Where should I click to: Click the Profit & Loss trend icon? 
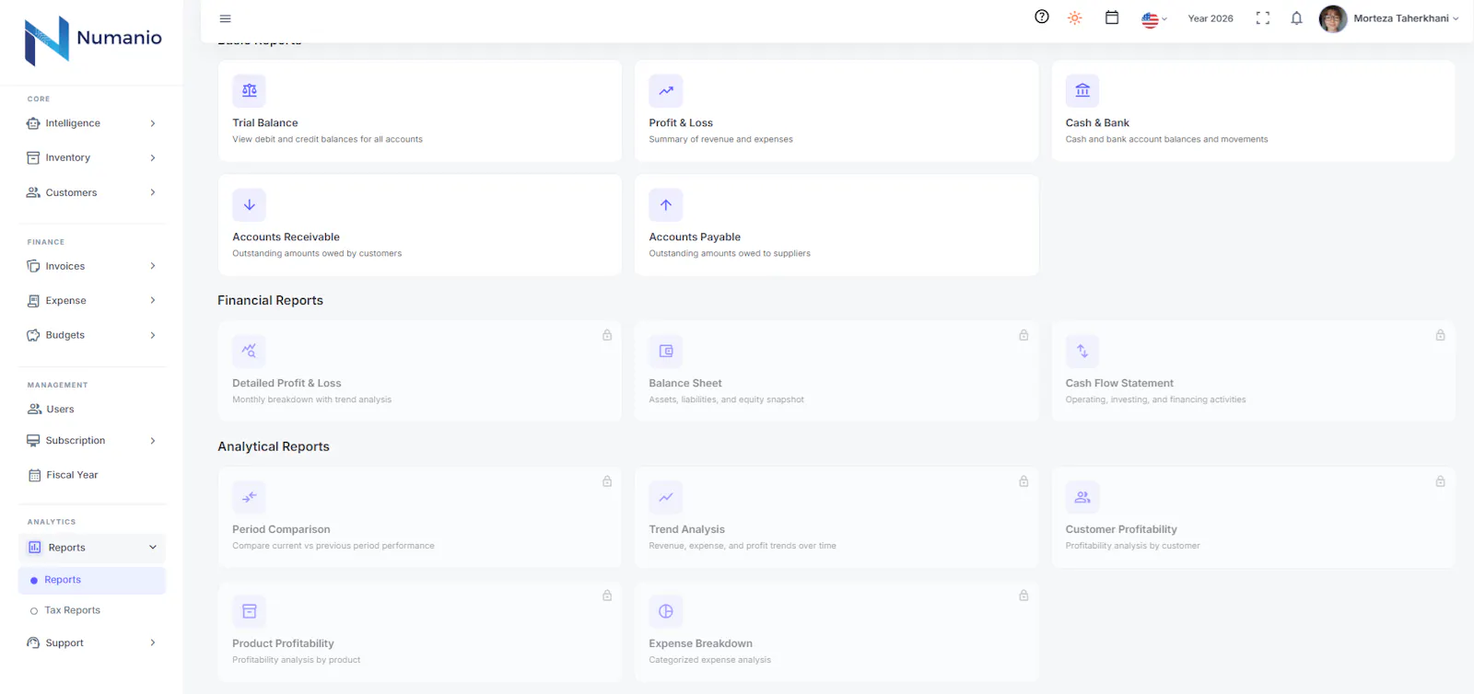pyautogui.click(x=666, y=91)
